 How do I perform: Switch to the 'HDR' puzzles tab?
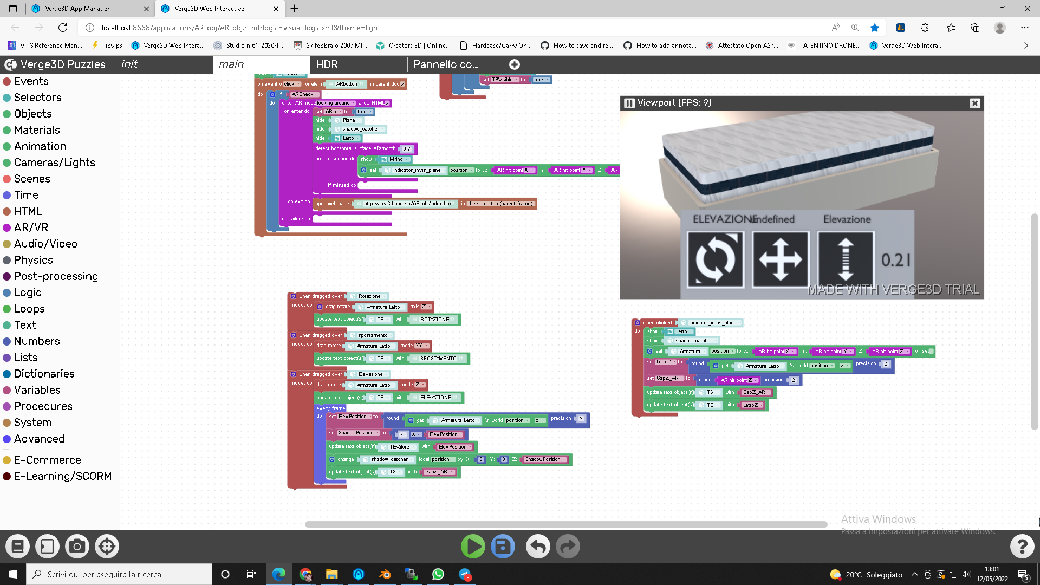pos(359,64)
